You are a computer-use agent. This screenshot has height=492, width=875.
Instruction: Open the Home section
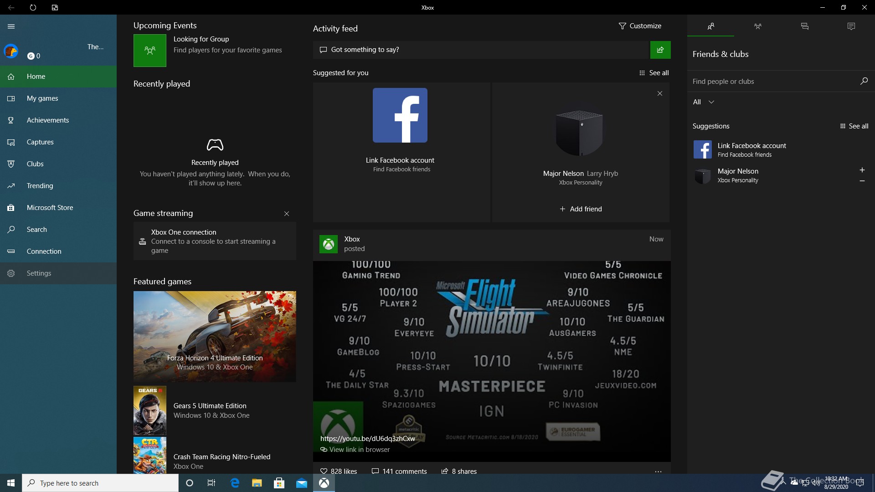click(x=58, y=77)
